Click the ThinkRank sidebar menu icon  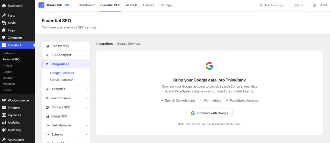pyautogui.click(x=4, y=45)
